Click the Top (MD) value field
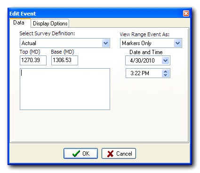This screenshot has height=173, width=200. pos(33,60)
